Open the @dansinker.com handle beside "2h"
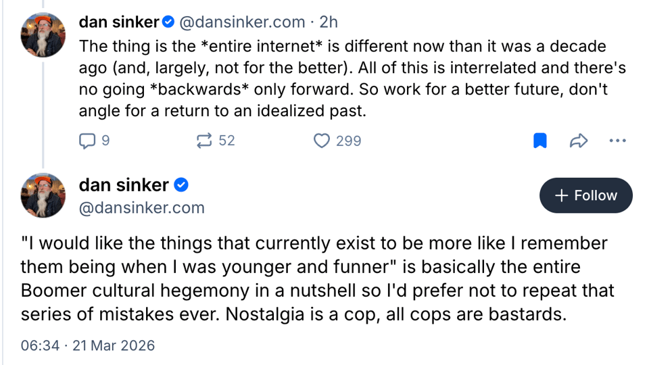The width and height of the screenshot is (649, 365). coord(241,22)
